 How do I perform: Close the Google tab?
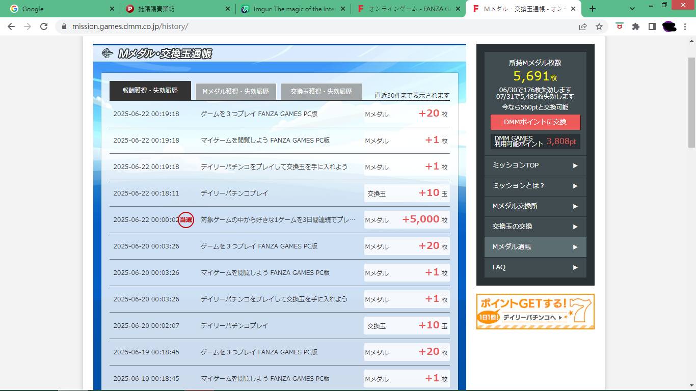(112, 9)
